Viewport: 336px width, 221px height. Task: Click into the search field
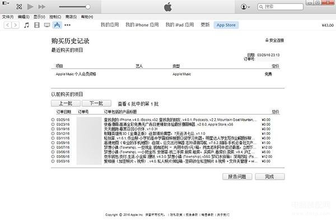coord(281,7)
